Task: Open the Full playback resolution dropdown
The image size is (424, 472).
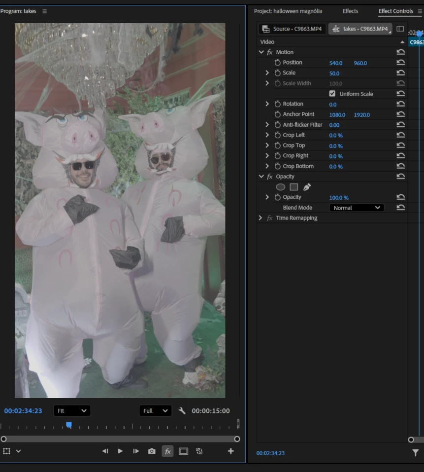Action: coord(155,410)
